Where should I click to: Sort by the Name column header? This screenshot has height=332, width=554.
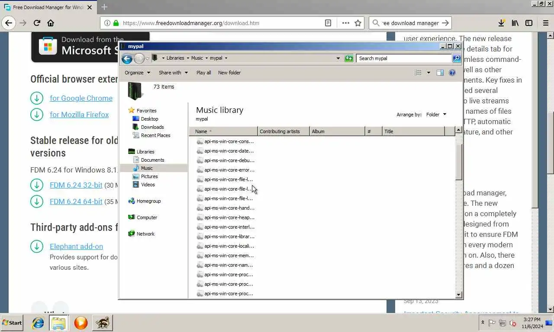tap(223, 131)
